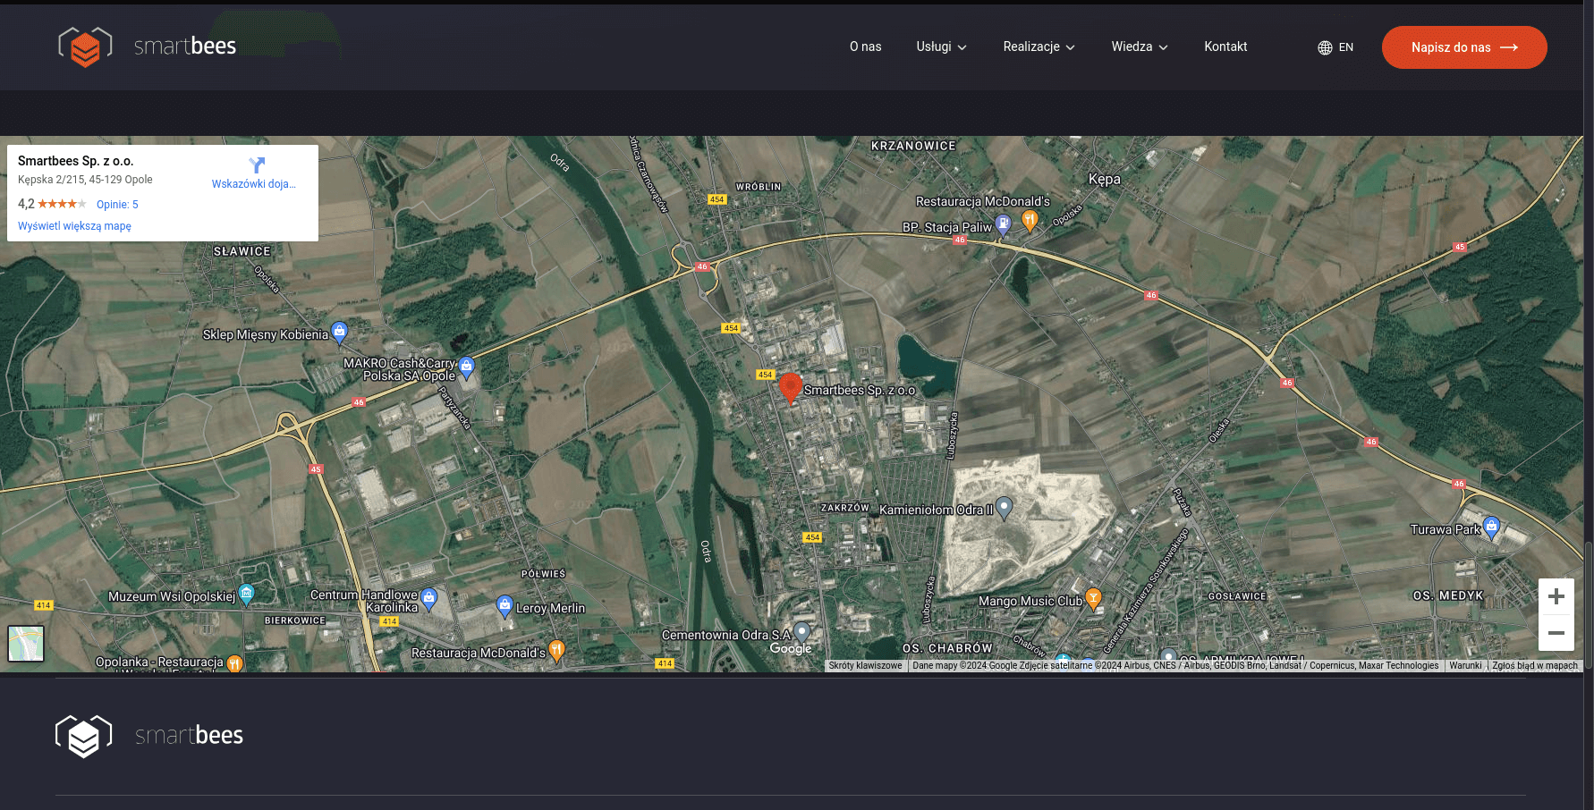Screen dimensions: 1594x810
Task: Toggle the map layer type thumbnail
Action: point(26,643)
